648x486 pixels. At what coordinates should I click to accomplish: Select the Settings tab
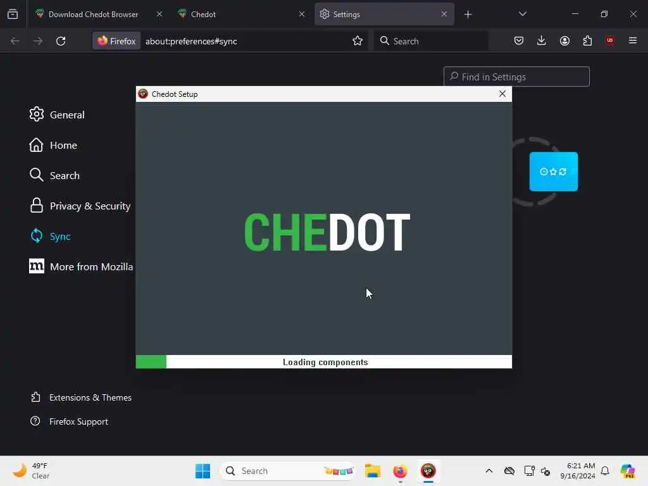(x=384, y=14)
